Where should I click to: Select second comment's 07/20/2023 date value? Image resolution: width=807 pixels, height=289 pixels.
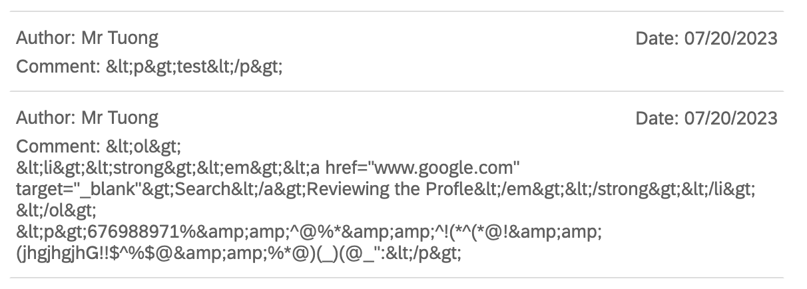[731, 119]
